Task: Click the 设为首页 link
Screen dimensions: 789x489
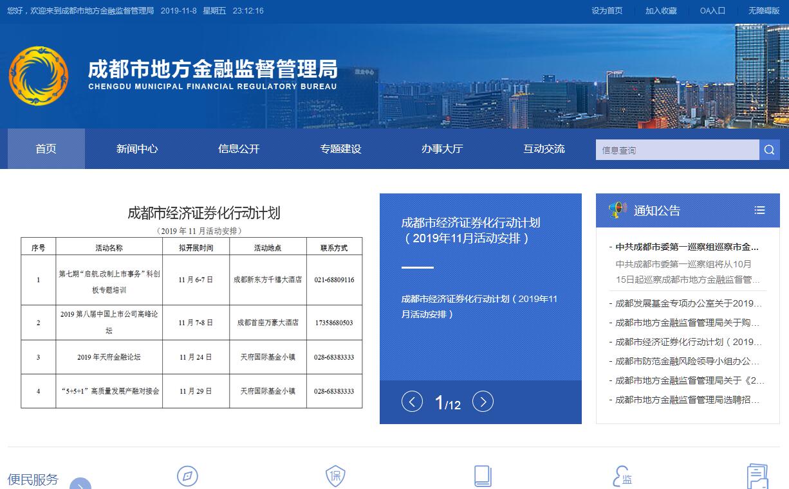Action: [607, 11]
